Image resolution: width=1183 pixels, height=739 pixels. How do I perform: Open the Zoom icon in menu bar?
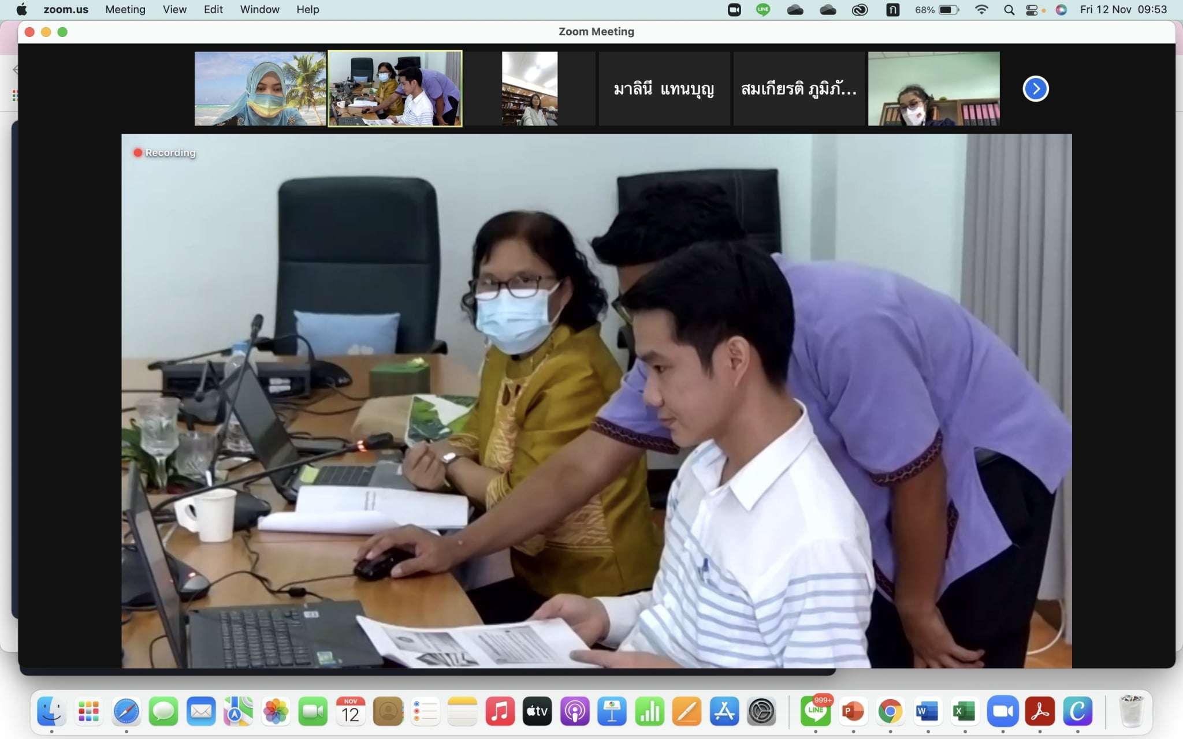point(734,10)
